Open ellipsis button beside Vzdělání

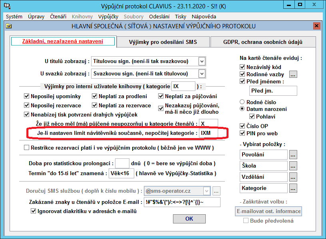click(293, 177)
